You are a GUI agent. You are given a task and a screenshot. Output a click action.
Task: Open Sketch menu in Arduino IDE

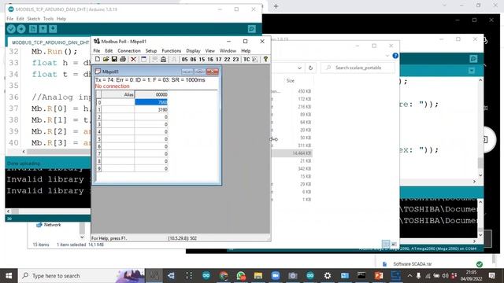click(x=33, y=19)
